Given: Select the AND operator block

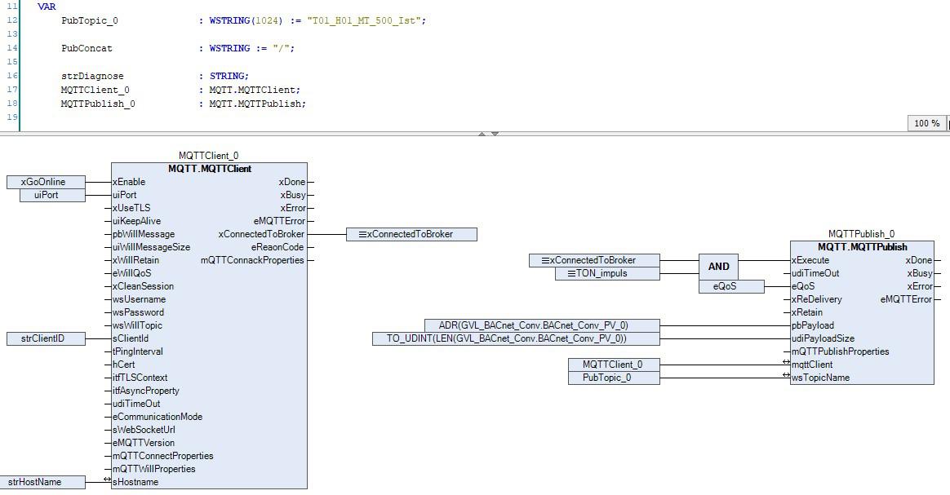Looking at the screenshot, I should click(718, 267).
